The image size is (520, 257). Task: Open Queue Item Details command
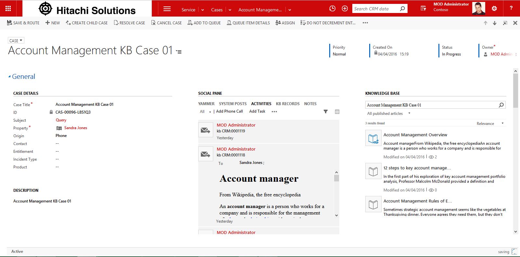[248, 23]
